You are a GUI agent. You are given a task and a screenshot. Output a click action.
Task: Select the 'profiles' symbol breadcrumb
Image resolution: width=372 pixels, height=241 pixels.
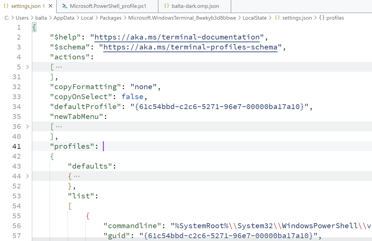click(335, 18)
